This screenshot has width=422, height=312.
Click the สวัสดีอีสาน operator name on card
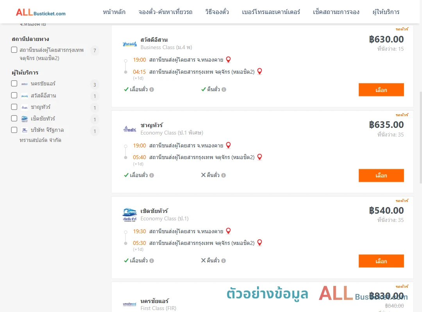pos(154,40)
